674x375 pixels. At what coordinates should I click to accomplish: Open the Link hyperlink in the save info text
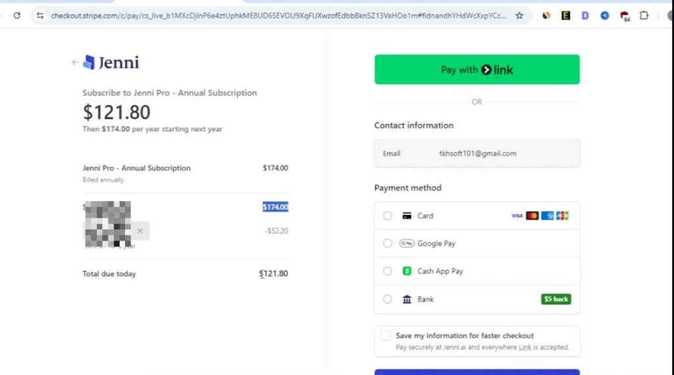(525, 347)
